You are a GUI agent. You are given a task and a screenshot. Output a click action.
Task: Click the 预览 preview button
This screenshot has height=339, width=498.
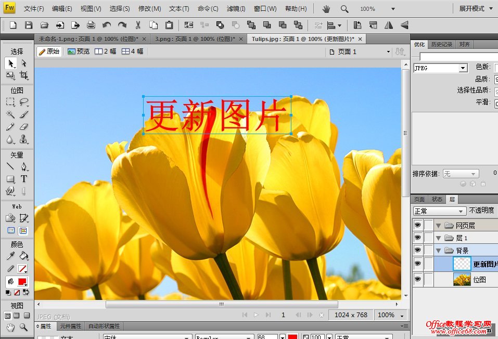click(79, 51)
